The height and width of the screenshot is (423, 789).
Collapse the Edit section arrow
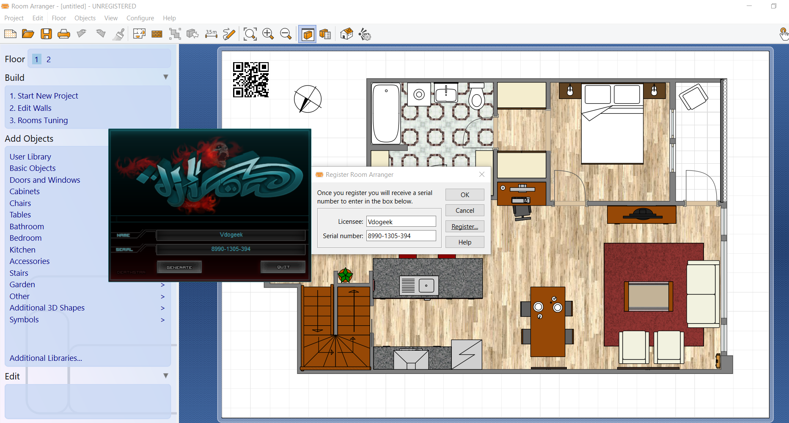(165, 376)
